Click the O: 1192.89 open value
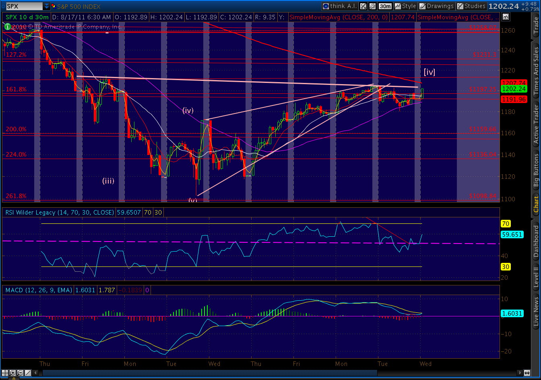The width and height of the screenshot is (541, 380). pos(131,17)
